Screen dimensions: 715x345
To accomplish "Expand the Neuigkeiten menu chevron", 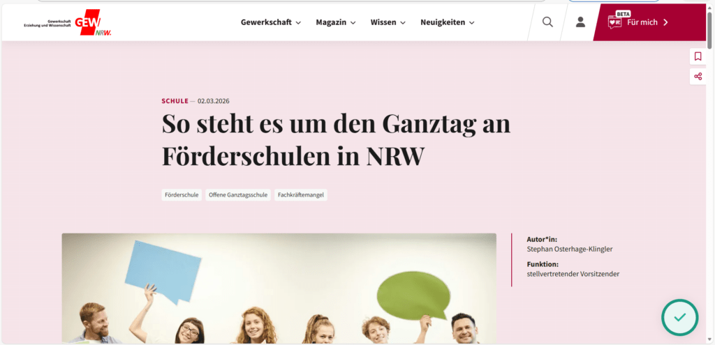I will click(x=472, y=23).
